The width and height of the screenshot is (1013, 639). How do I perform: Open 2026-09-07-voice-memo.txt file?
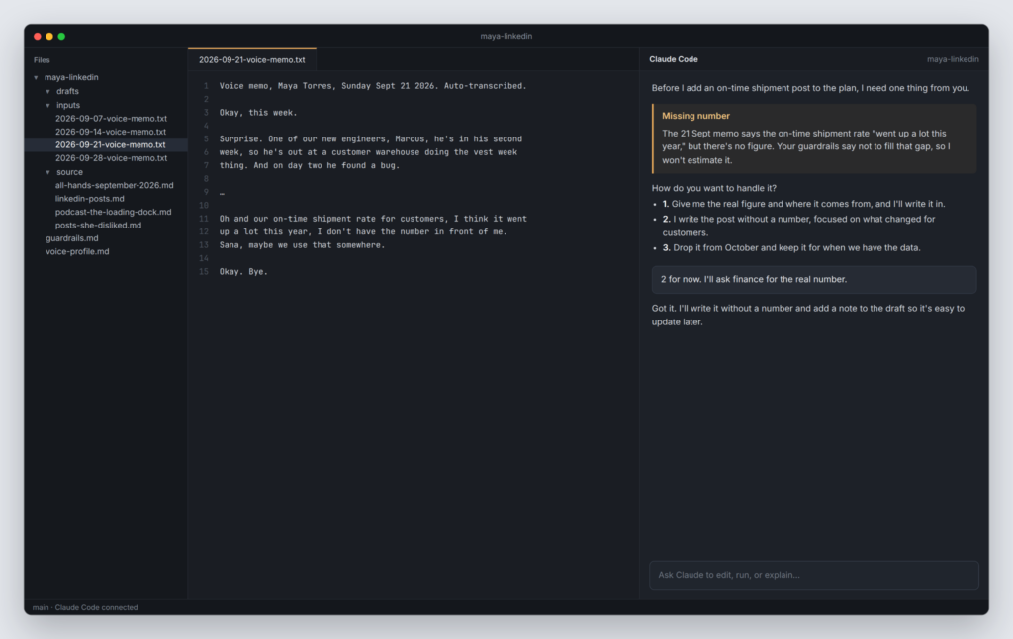coord(111,119)
